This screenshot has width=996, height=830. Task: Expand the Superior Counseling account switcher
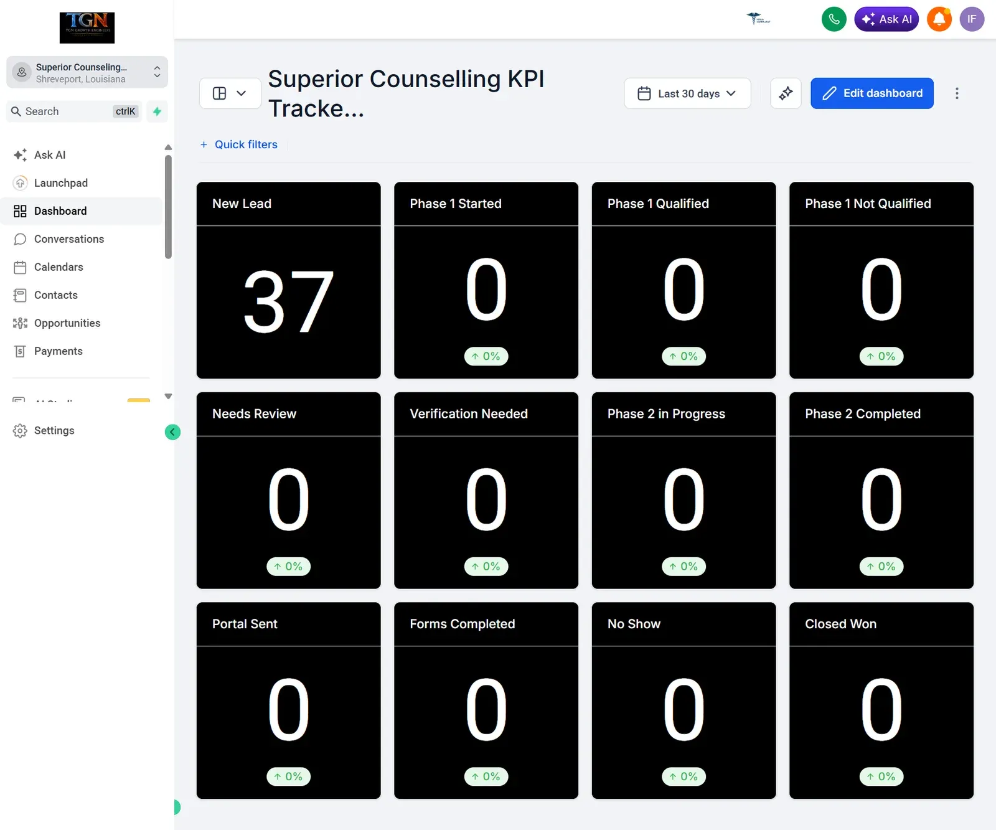pos(87,73)
